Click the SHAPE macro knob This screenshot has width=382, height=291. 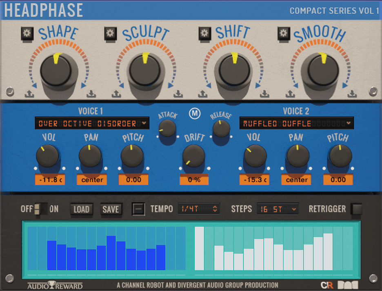[x=56, y=71]
